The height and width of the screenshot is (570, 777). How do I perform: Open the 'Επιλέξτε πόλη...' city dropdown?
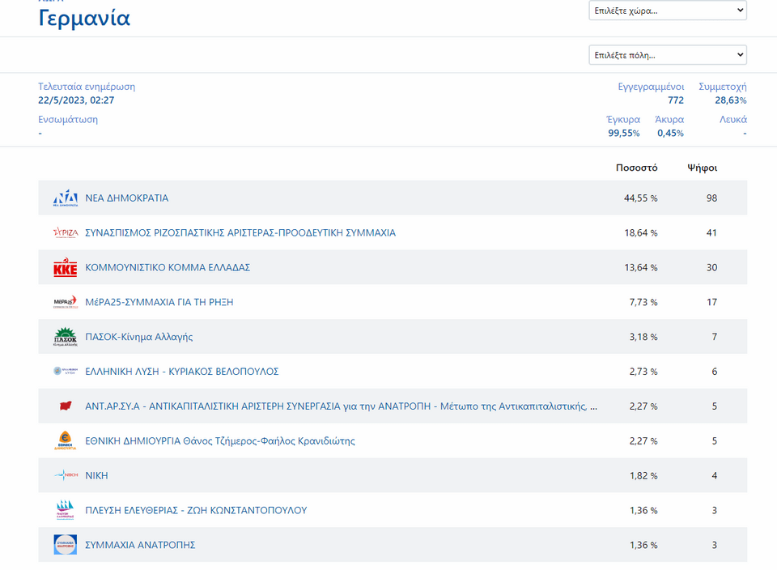[x=668, y=55]
